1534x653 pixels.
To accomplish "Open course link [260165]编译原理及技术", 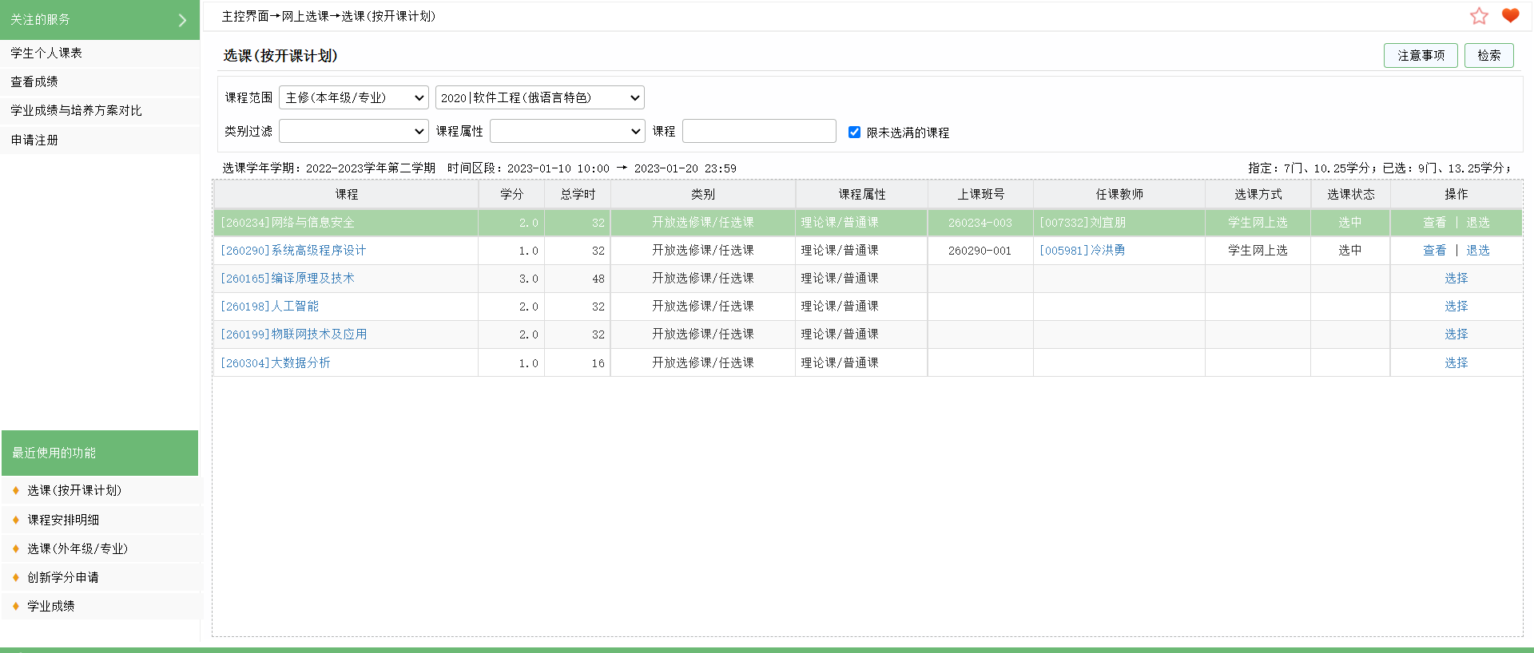I will coord(288,279).
